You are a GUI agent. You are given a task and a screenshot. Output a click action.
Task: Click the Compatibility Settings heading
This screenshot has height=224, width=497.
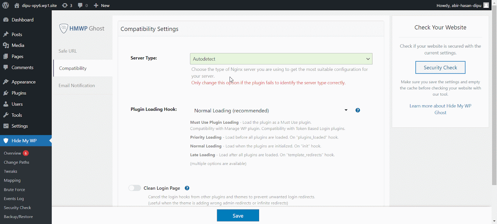pyautogui.click(x=149, y=29)
